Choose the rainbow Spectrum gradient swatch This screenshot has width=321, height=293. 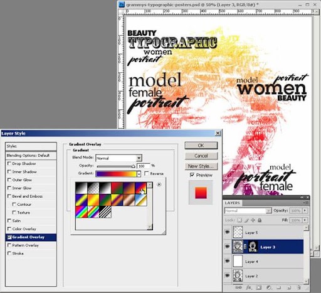(x=82, y=212)
